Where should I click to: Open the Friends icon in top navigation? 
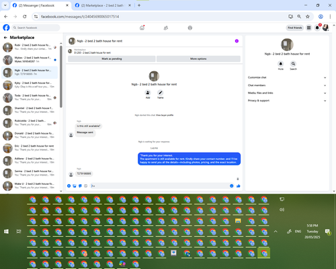(x=166, y=28)
